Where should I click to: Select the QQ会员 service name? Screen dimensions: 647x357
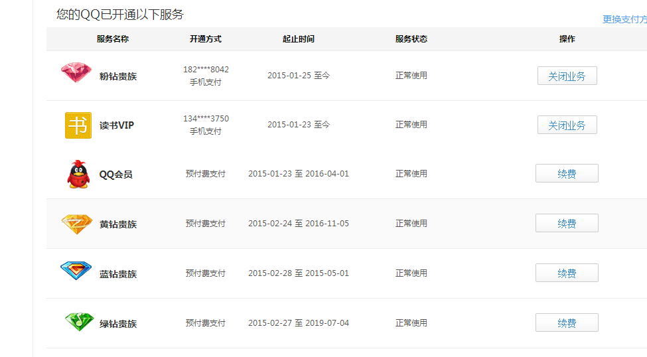pyautogui.click(x=116, y=175)
